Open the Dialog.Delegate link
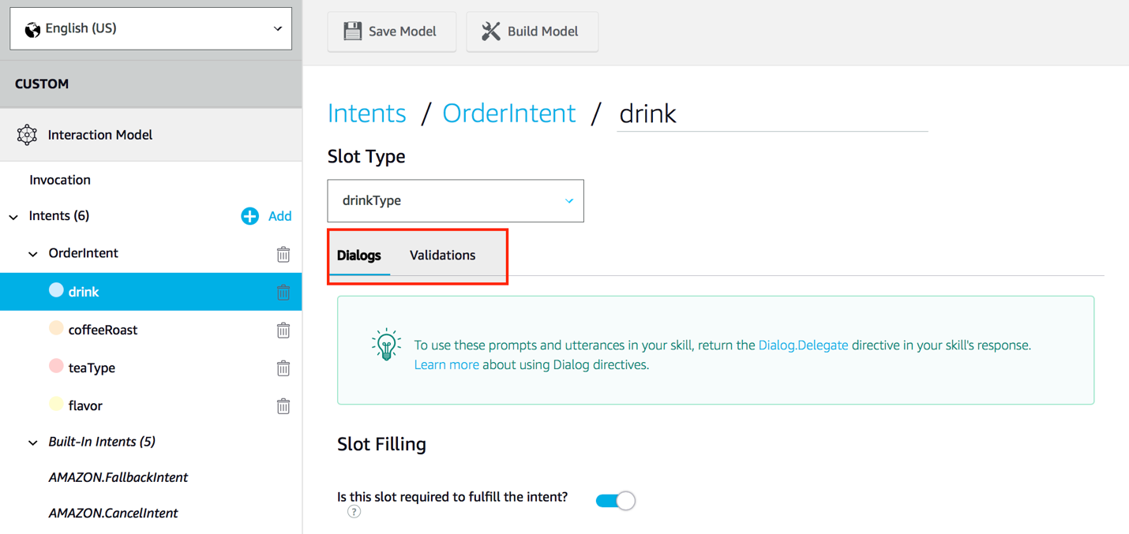1129x534 pixels. point(803,345)
